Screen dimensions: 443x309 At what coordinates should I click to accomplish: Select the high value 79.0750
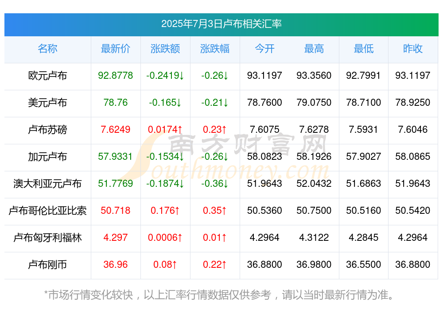(x=314, y=103)
